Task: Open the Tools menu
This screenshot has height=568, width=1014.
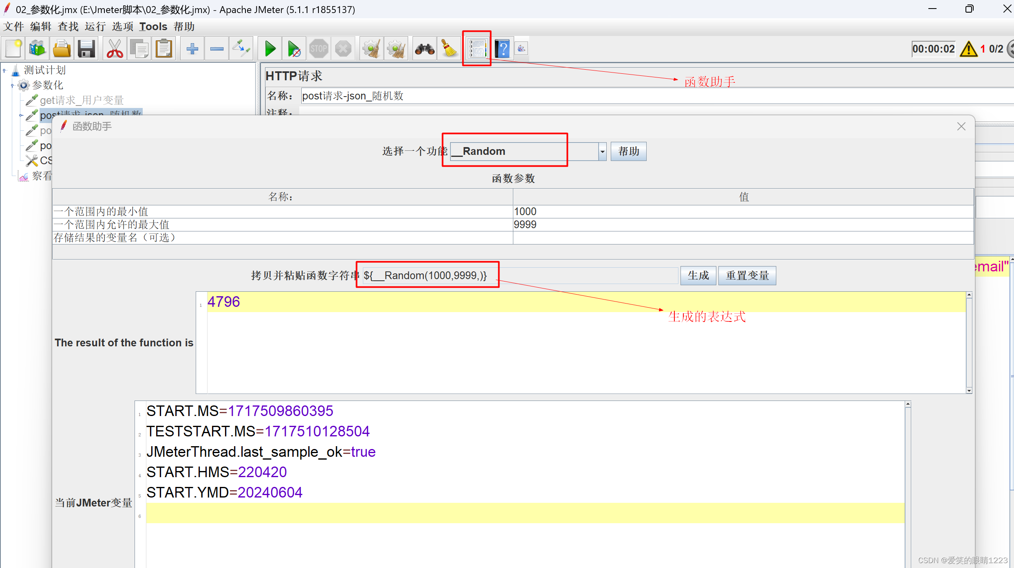Action: coord(153,26)
